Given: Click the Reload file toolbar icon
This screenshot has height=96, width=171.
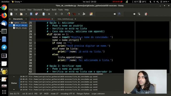Looking at the screenshot, I should [44, 14].
